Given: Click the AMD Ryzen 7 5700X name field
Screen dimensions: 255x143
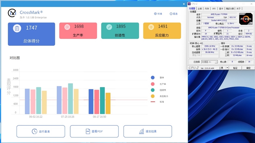Looking at the screenshot, I should 219,14.
